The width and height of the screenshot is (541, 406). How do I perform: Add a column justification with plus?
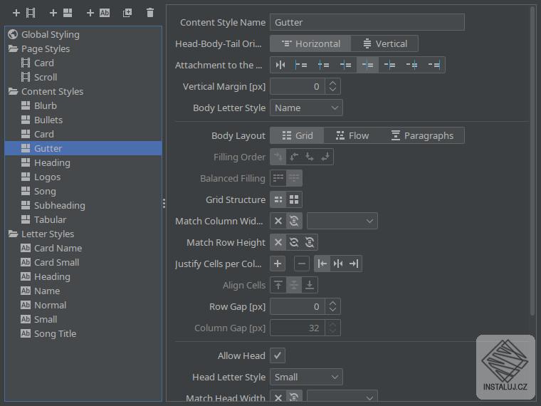click(278, 264)
